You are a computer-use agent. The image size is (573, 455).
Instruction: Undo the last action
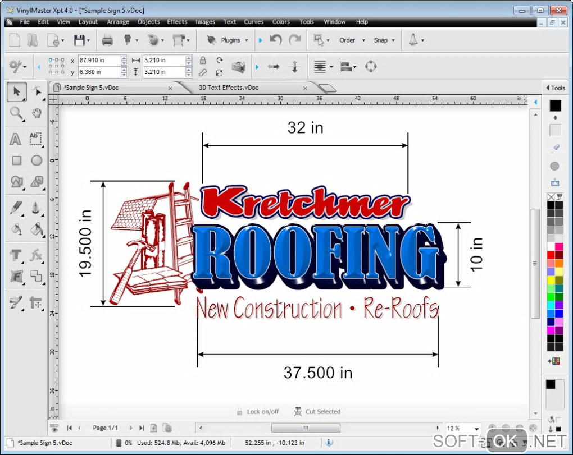point(275,39)
